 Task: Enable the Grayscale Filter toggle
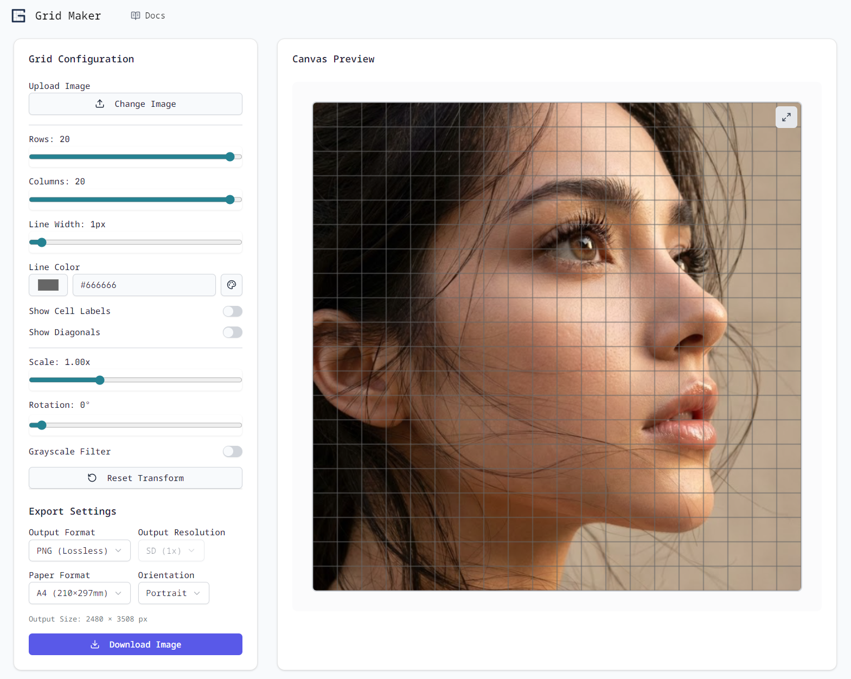232,452
